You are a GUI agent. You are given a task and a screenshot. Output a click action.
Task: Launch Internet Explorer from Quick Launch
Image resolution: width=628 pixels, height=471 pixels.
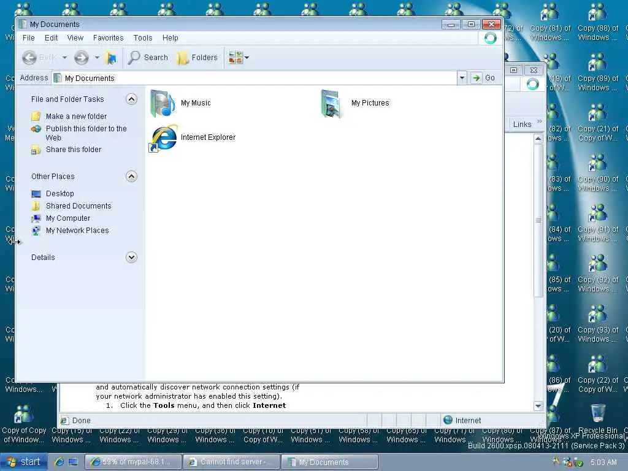[x=59, y=462]
